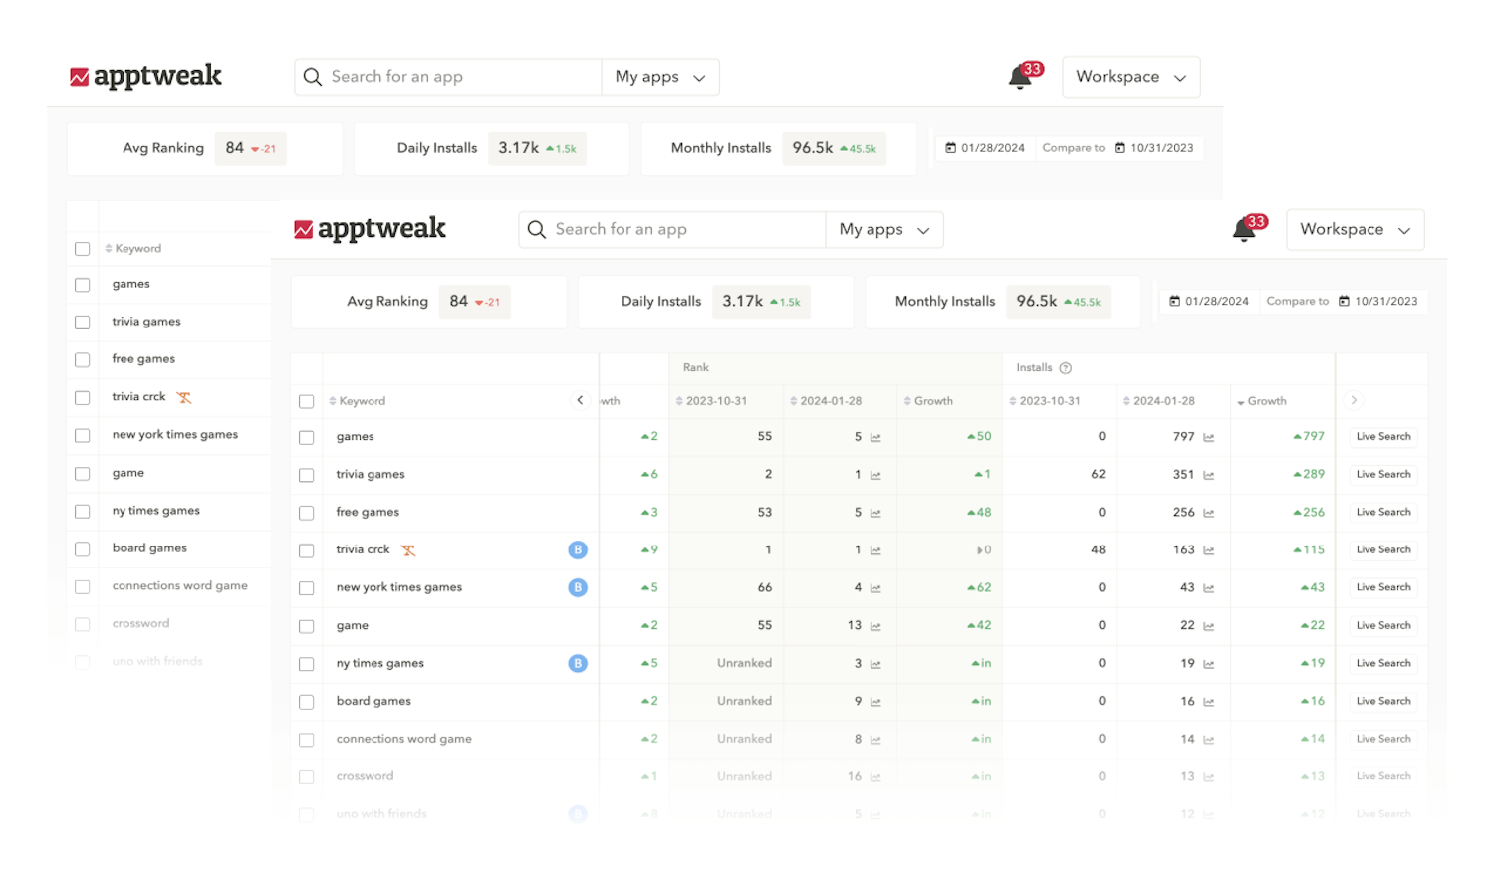Viewport: 1494px width, 873px height.
Task: Click the apptweak logo in the header
Action: tap(370, 228)
